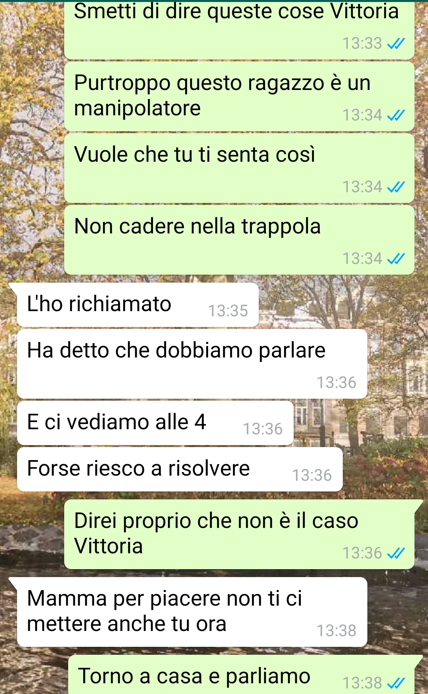Tap blue ticks on 'manipolatore' message
Image resolution: width=428 pixels, height=694 pixels.
pos(396,115)
